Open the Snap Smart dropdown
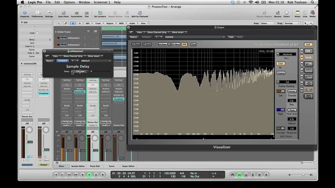The height and width of the screenshot is (188, 335). point(268,23)
